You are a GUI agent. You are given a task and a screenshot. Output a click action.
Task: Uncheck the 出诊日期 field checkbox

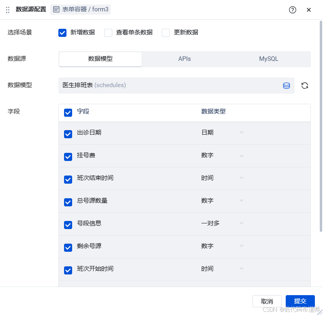(68, 134)
